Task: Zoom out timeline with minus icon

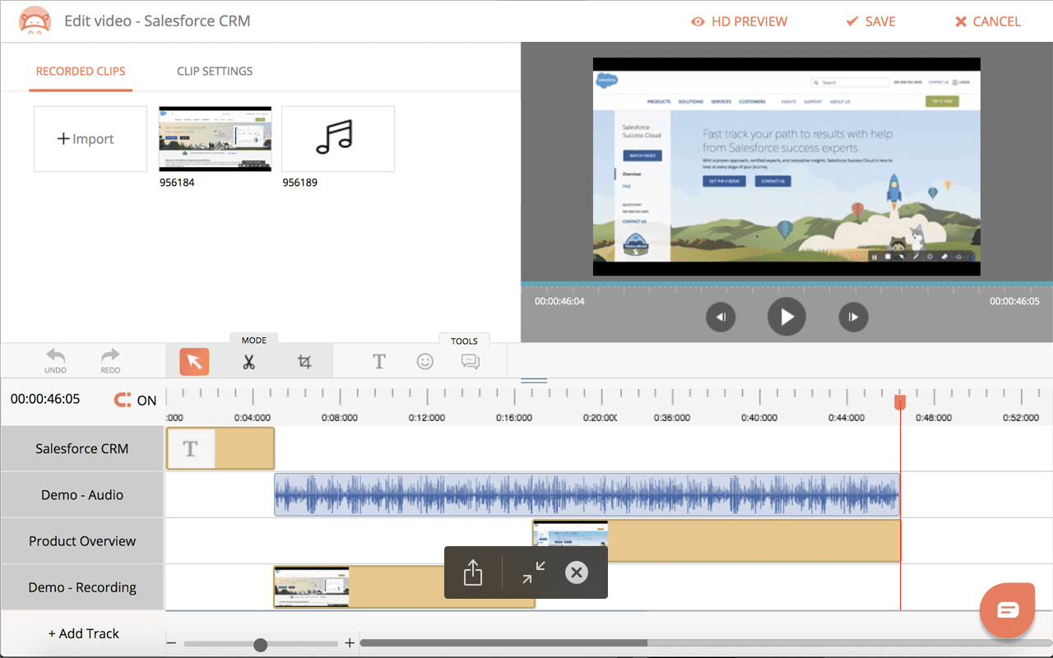Action: click(x=172, y=643)
